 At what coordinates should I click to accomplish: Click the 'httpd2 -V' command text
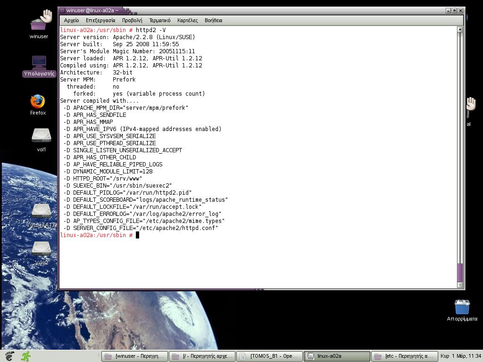point(150,30)
